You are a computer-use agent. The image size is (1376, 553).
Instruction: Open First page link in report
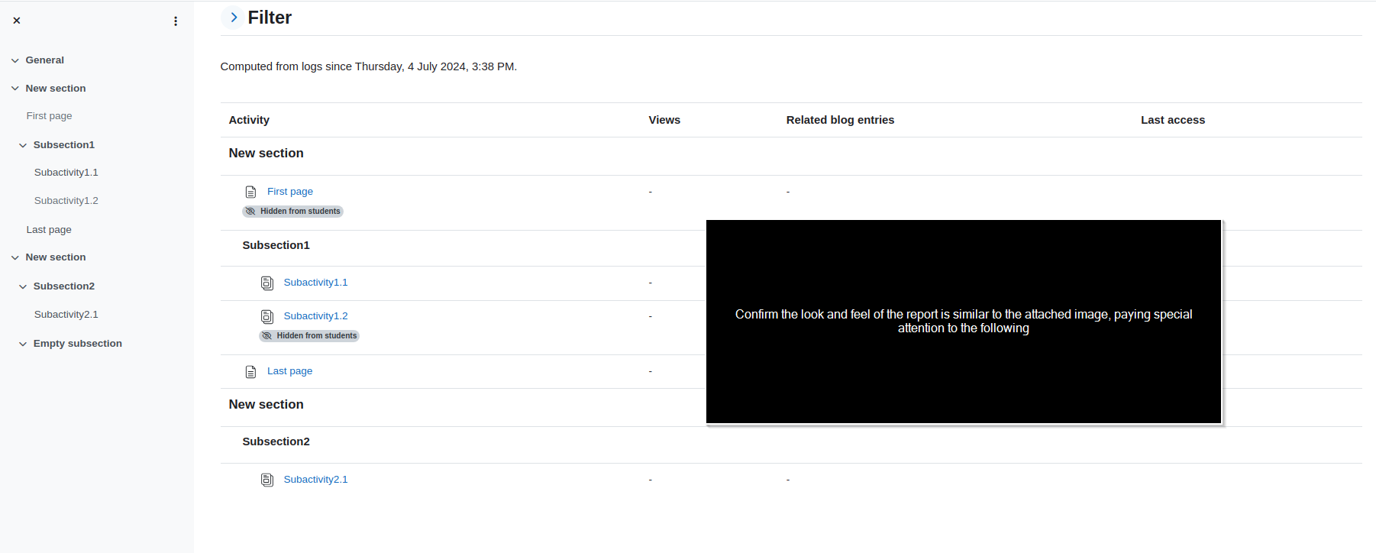pyautogui.click(x=290, y=192)
